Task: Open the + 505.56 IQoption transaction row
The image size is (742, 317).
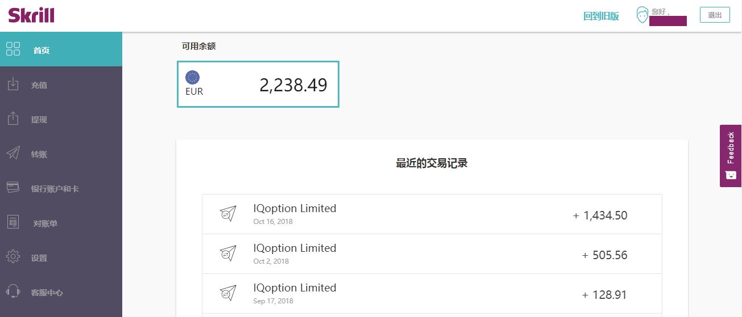Action: 432,254
